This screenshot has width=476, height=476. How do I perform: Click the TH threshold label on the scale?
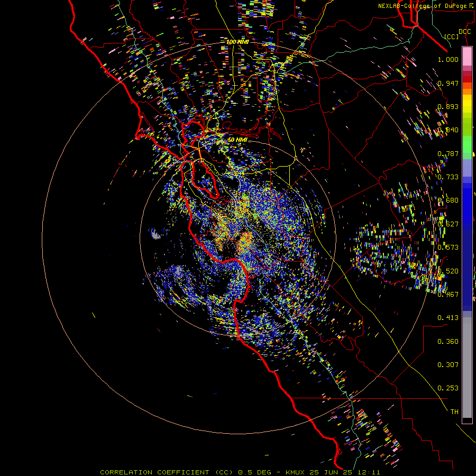pyautogui.click(x=454, y=411)
